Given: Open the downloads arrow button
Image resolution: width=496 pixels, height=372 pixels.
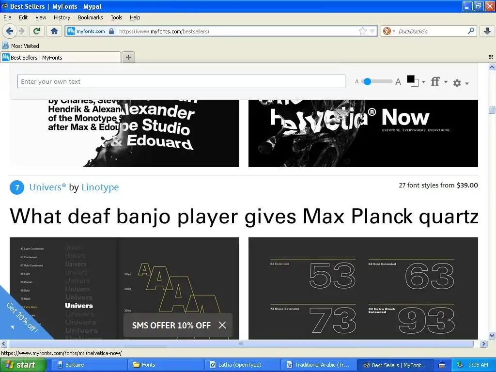Looking at the screenshot, I should pyautogui.click(x=487, y=31).
